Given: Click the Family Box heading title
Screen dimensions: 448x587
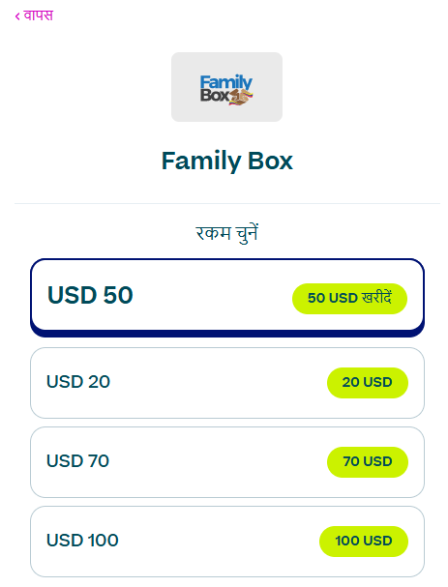Looking at the screenshot, I should [227, 161].
